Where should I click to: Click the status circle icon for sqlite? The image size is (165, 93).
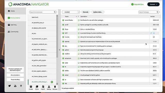coord(79,63)
